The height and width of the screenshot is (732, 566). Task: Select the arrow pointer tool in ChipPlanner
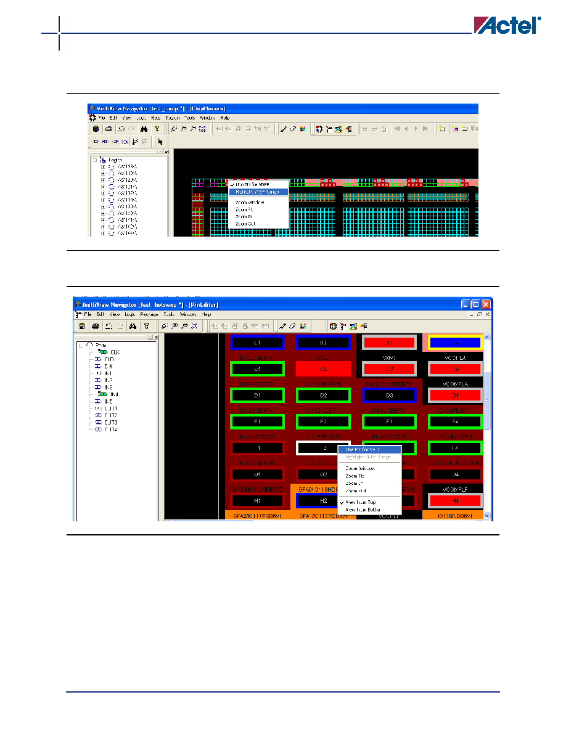click(161, 142)
